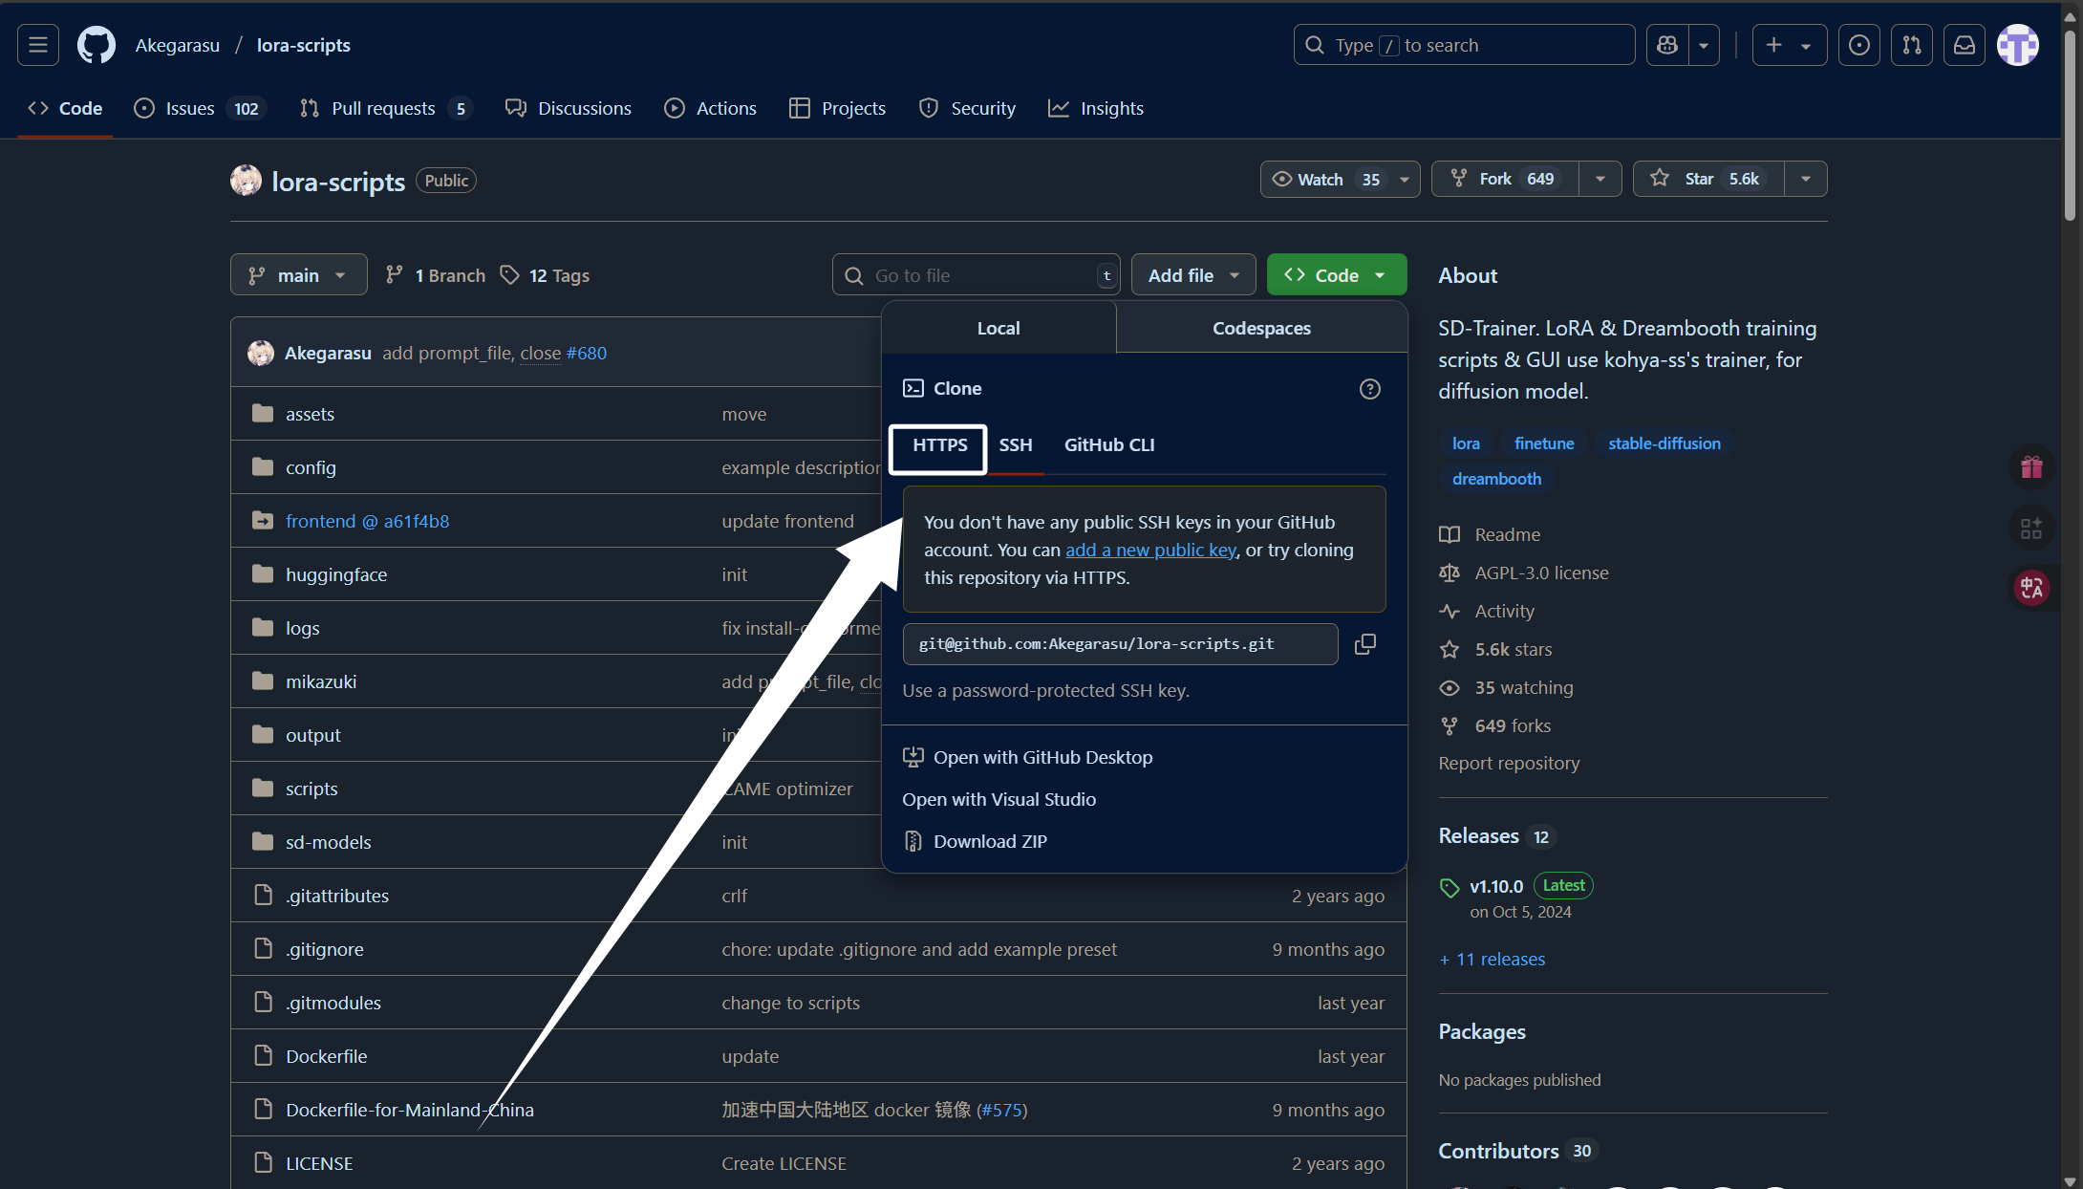
Task: Open the frontend submodule link
Action: [x=367, y=521]
